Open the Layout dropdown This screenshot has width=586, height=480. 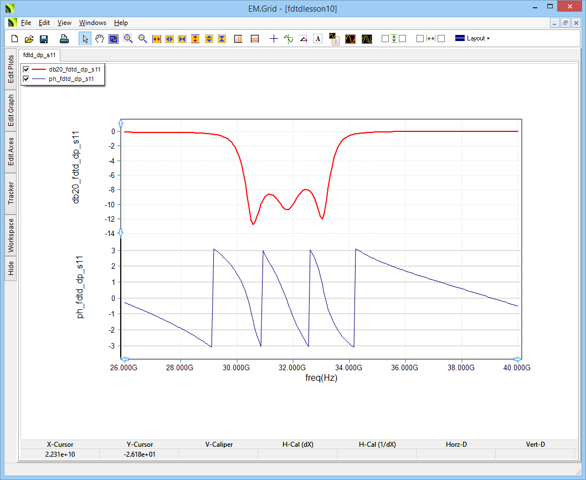tap(472, 39)
